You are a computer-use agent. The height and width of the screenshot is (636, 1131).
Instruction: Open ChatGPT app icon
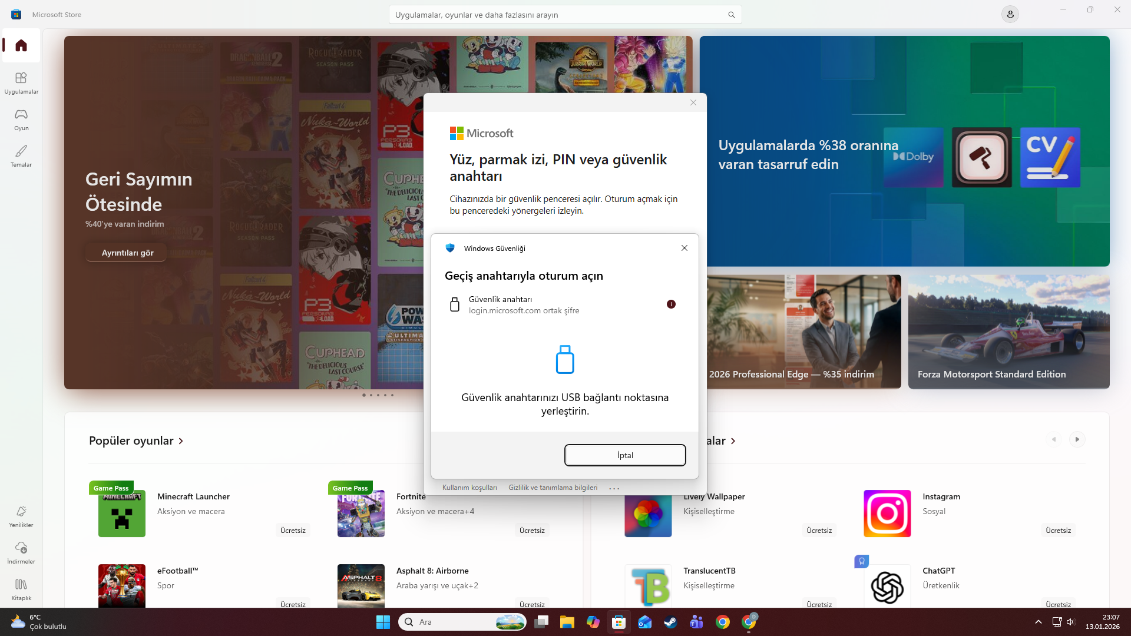pyautogui.click(x=887, y=586)
